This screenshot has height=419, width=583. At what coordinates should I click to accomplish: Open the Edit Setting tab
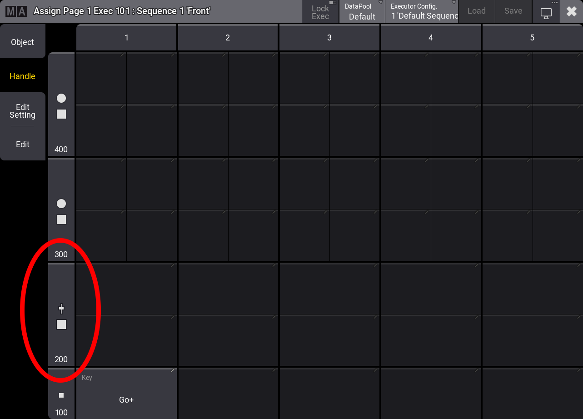[23, 111]
